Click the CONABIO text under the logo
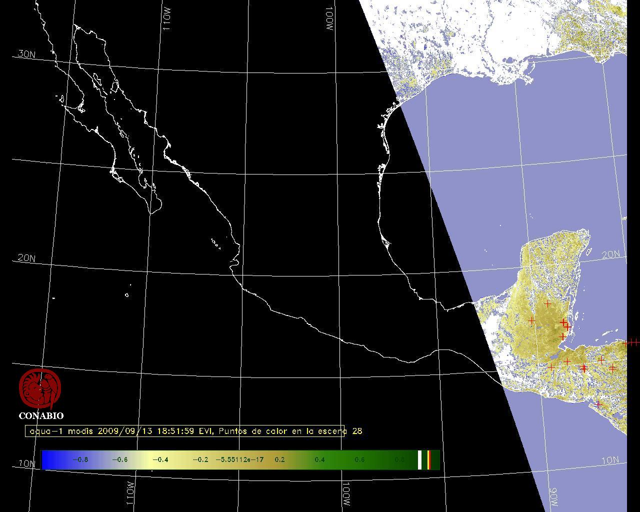640x512 pixels. point(41,416)
